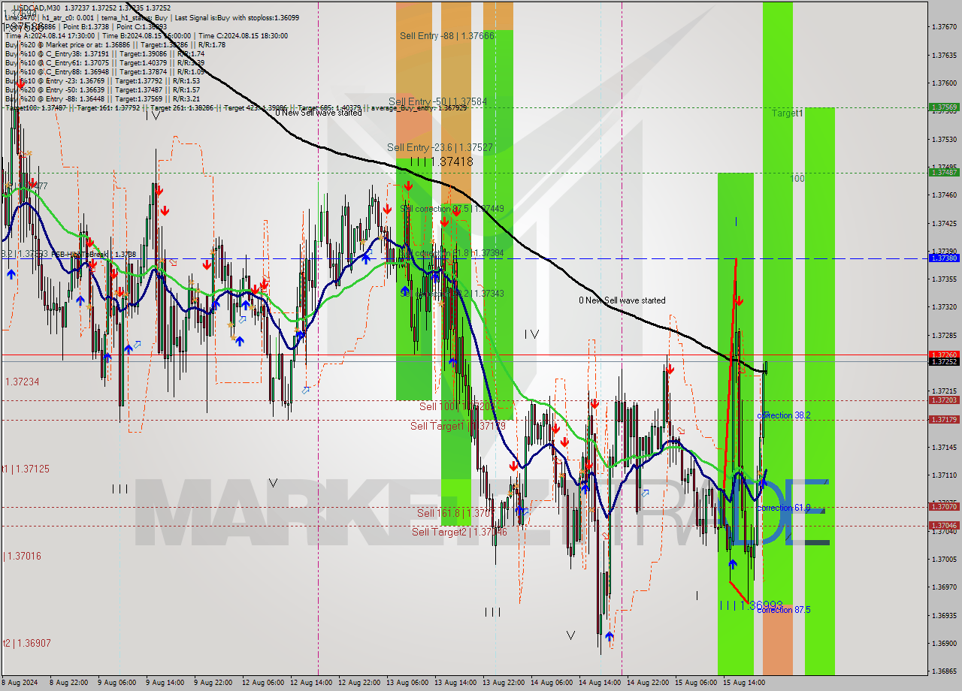Image resolution: width=962 pixels, height=691 pixels.
Task: Click the black 1.37252 current price tag
Action: coord(944,362)
